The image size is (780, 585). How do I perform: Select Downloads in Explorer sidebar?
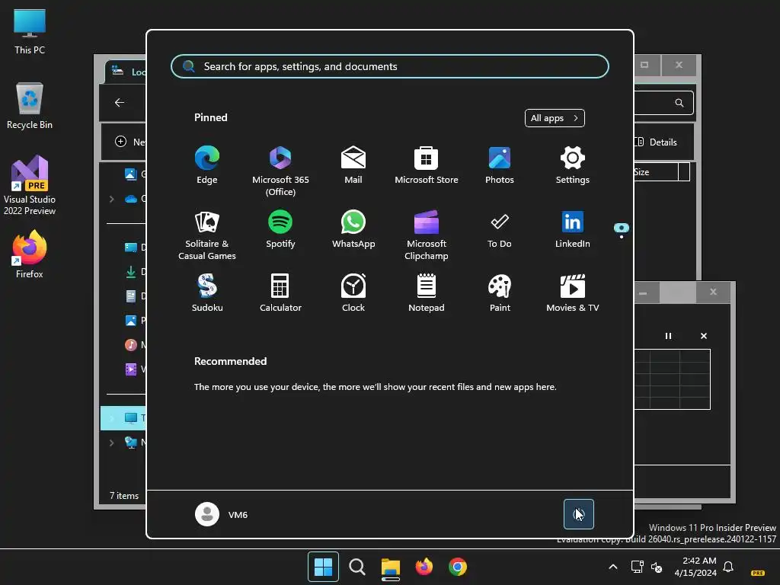click(x=135, y=272)
